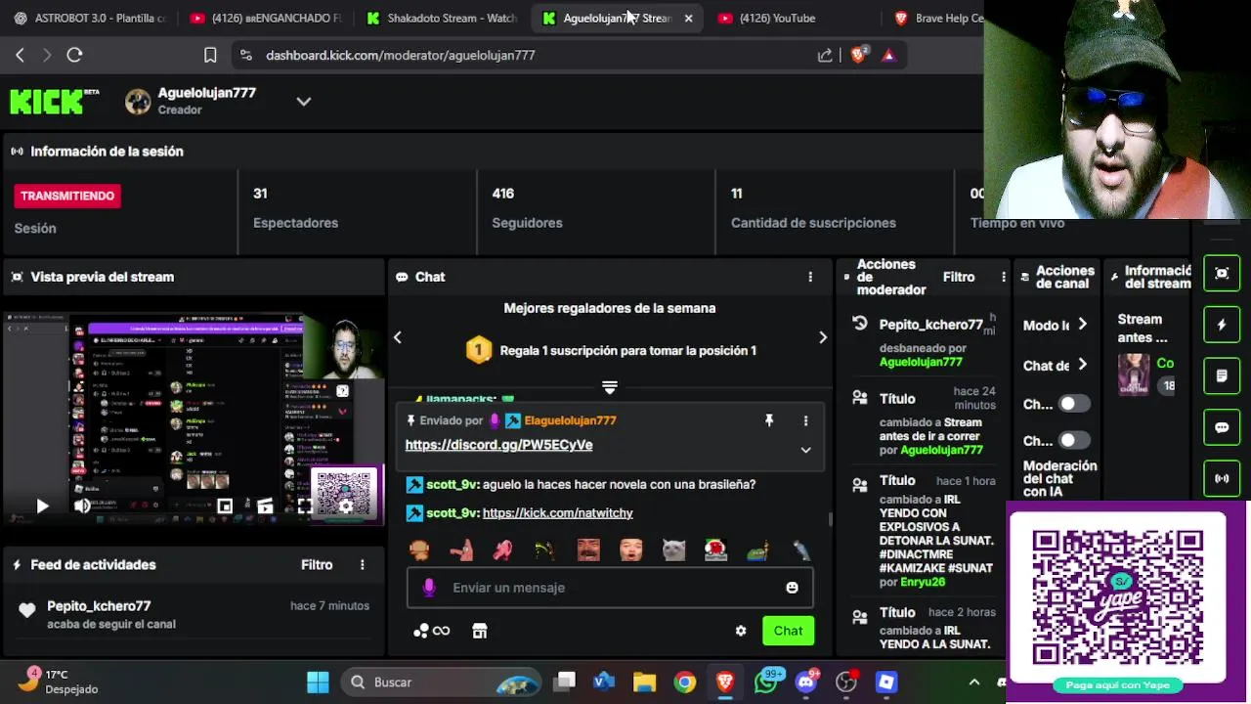
Task: Close the Aguelolujan777 Stream tab
Action: coord(688,18)
